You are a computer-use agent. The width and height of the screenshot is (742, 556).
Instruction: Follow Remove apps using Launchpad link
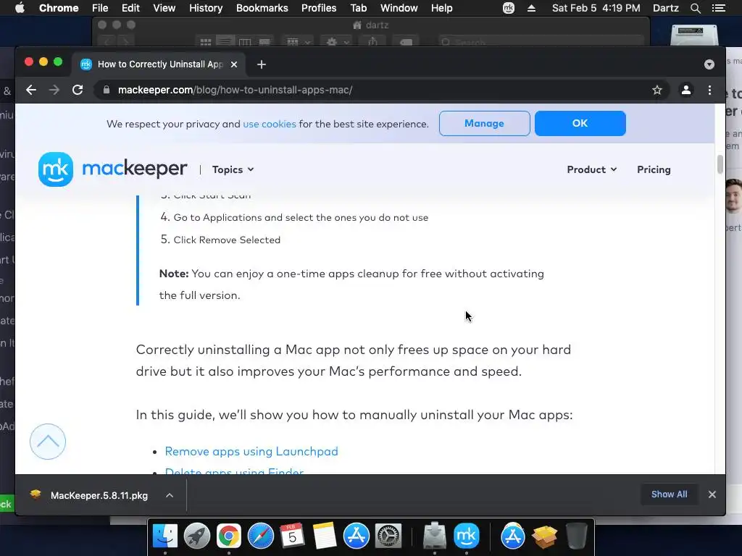[x=251, y=452]
